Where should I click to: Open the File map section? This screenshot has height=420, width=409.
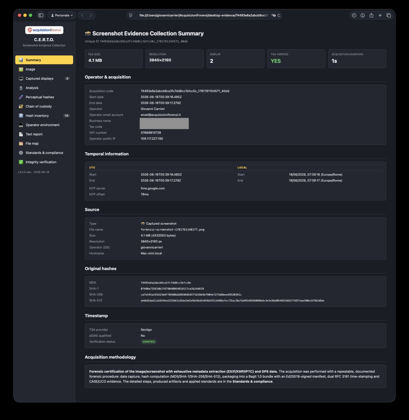pos(44,143)
